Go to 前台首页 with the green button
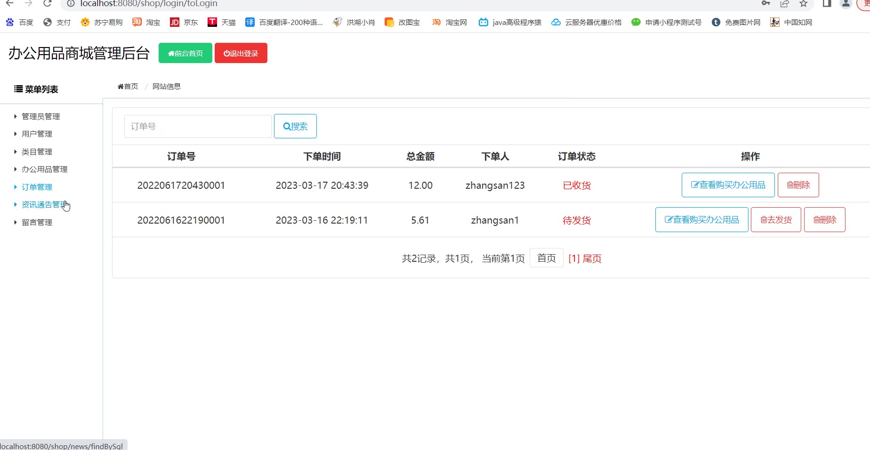The image size is (870, 450). pyautogui.click(x=185, y=53)
